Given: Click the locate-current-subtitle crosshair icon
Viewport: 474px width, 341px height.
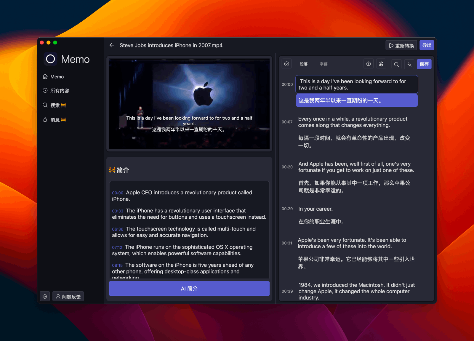Looking at the screenshot, I should point(369,64).
